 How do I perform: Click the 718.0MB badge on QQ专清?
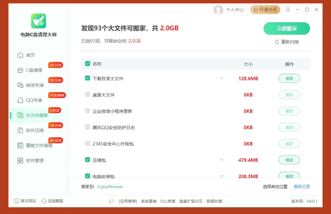tap(57, 95)
